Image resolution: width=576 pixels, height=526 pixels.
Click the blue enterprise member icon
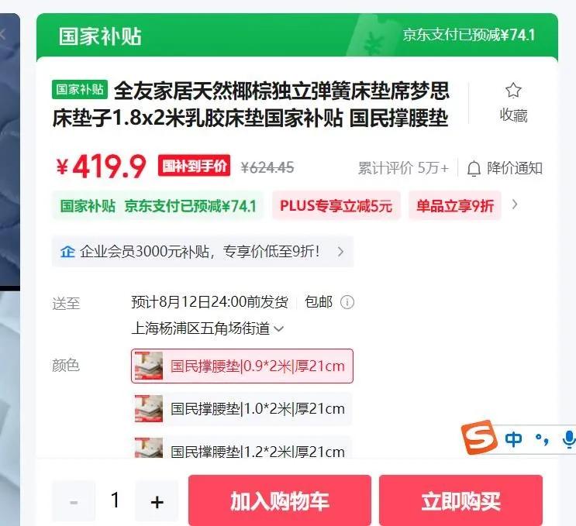coord(67,252)
